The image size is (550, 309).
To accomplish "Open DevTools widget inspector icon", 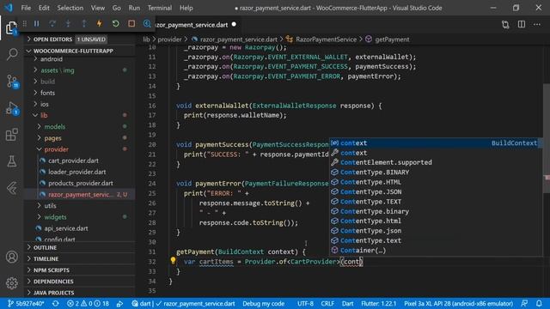I will [x=147, y=24].
